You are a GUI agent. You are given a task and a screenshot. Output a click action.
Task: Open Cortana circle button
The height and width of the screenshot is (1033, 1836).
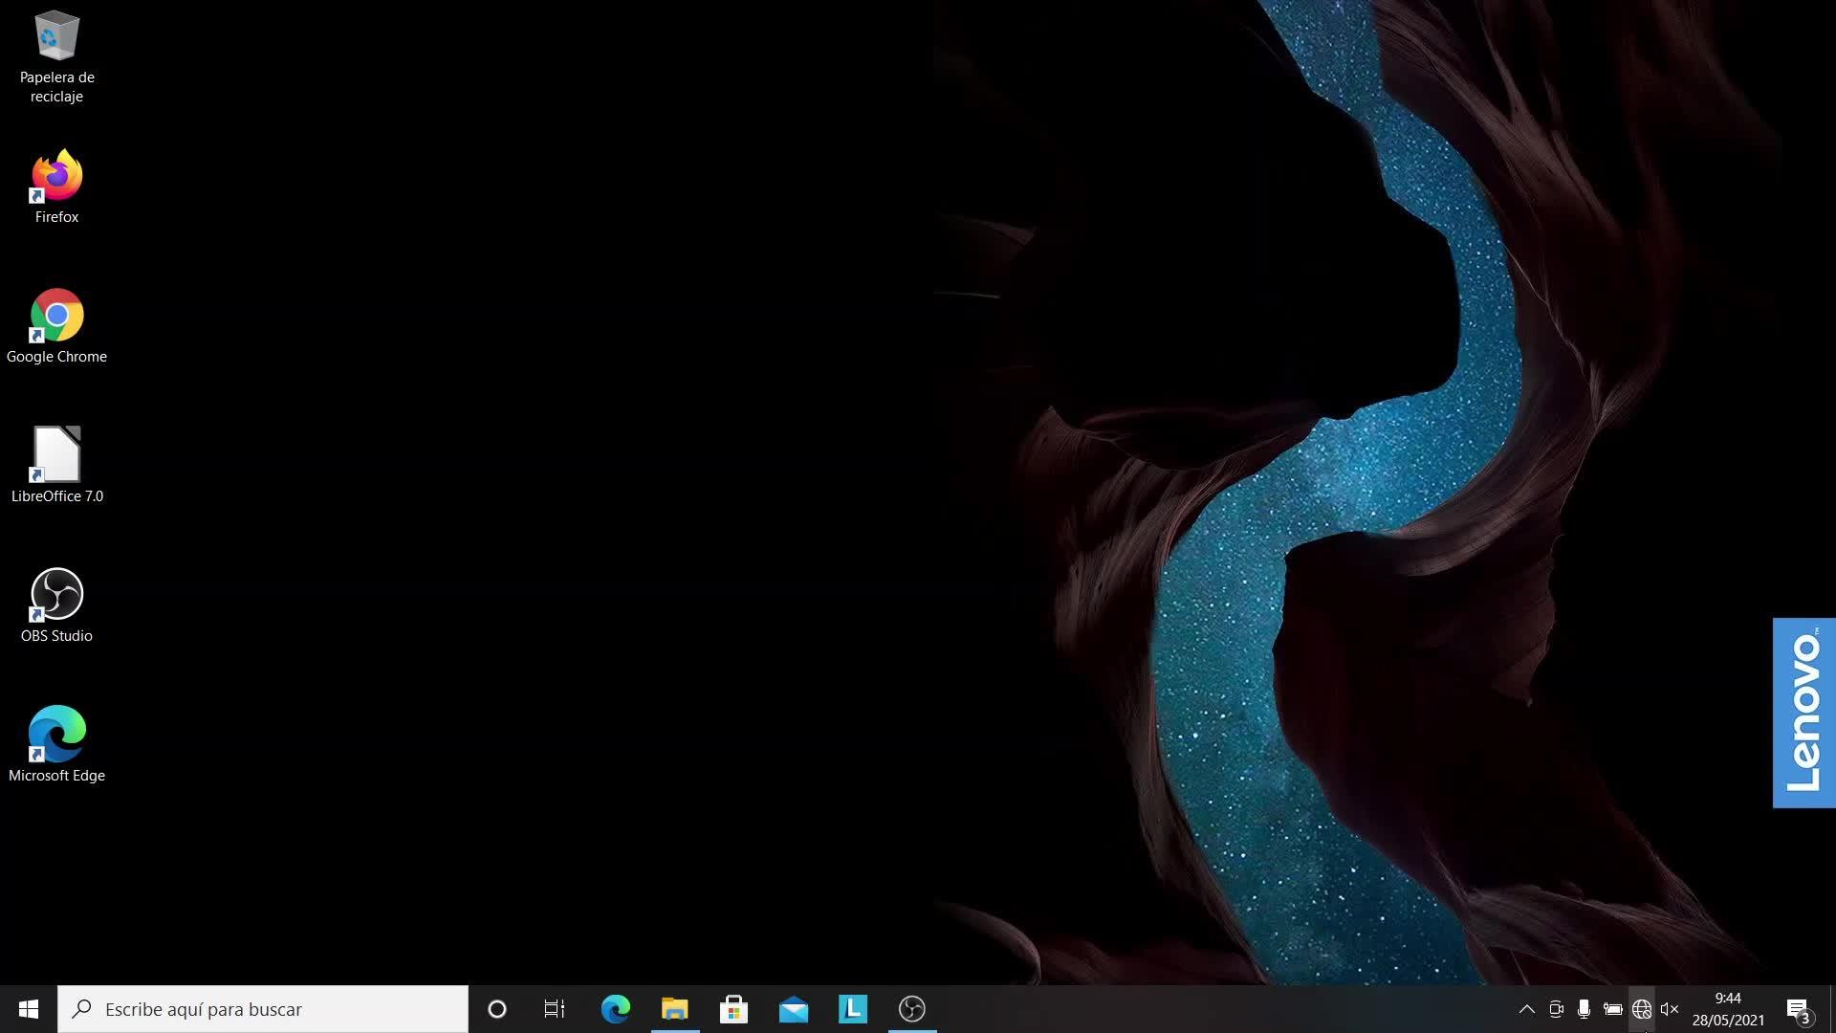496,1009
